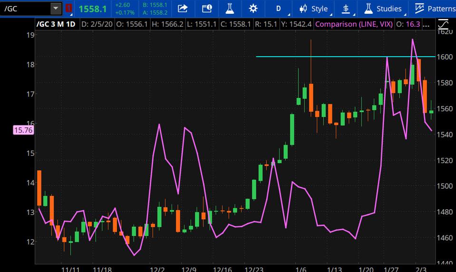Viewport: 456px width, 272px height.
Task: Click the chart info card icon
Action: (x=206, y=9)
